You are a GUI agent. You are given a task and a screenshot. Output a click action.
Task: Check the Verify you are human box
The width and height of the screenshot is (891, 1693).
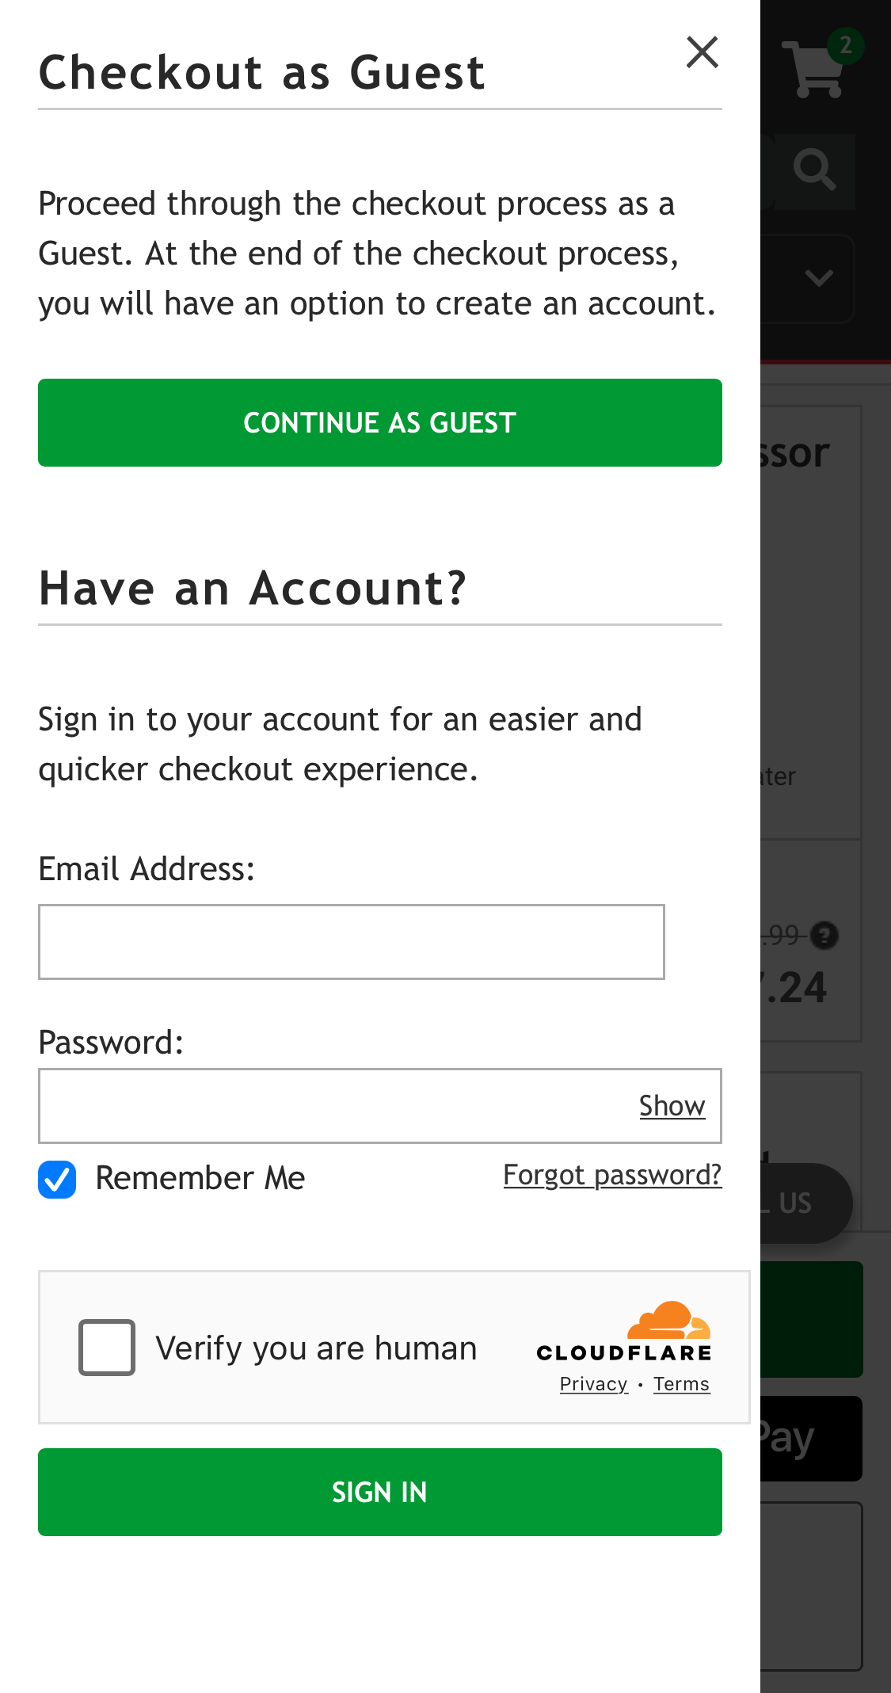[x=109, y=1346]
